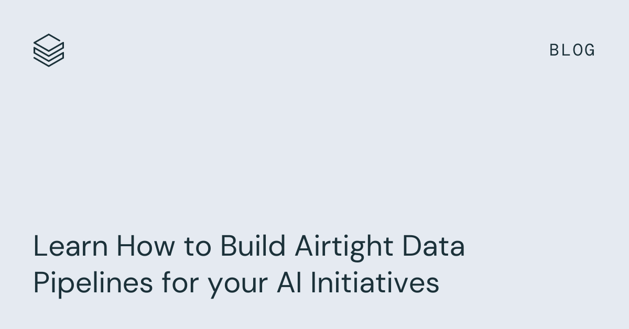The height and width of the screenshot is (329, 629).
Task: Click the word "How" in the headline
Action: click(x=146, y=246)
